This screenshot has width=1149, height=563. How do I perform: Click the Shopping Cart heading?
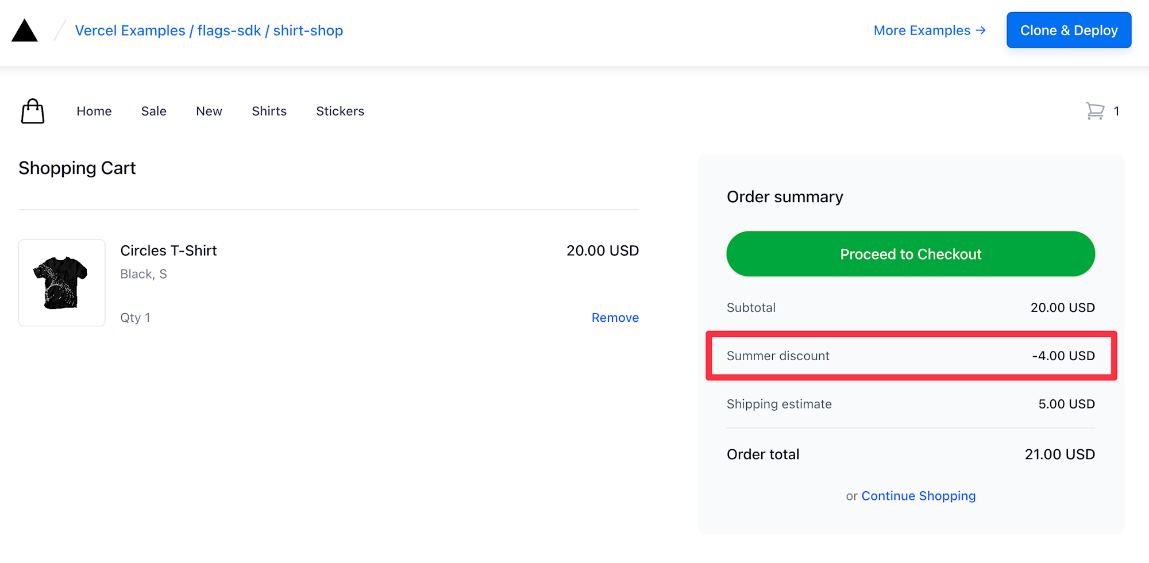[x=77, y=168]
